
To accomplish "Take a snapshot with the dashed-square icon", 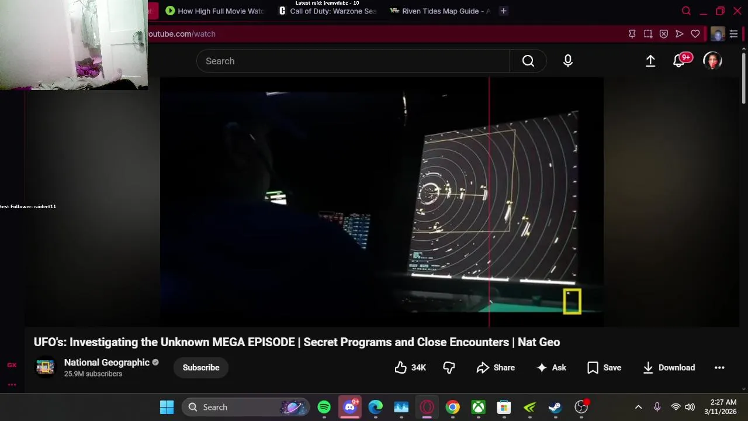I will click(x=648, y=34).
